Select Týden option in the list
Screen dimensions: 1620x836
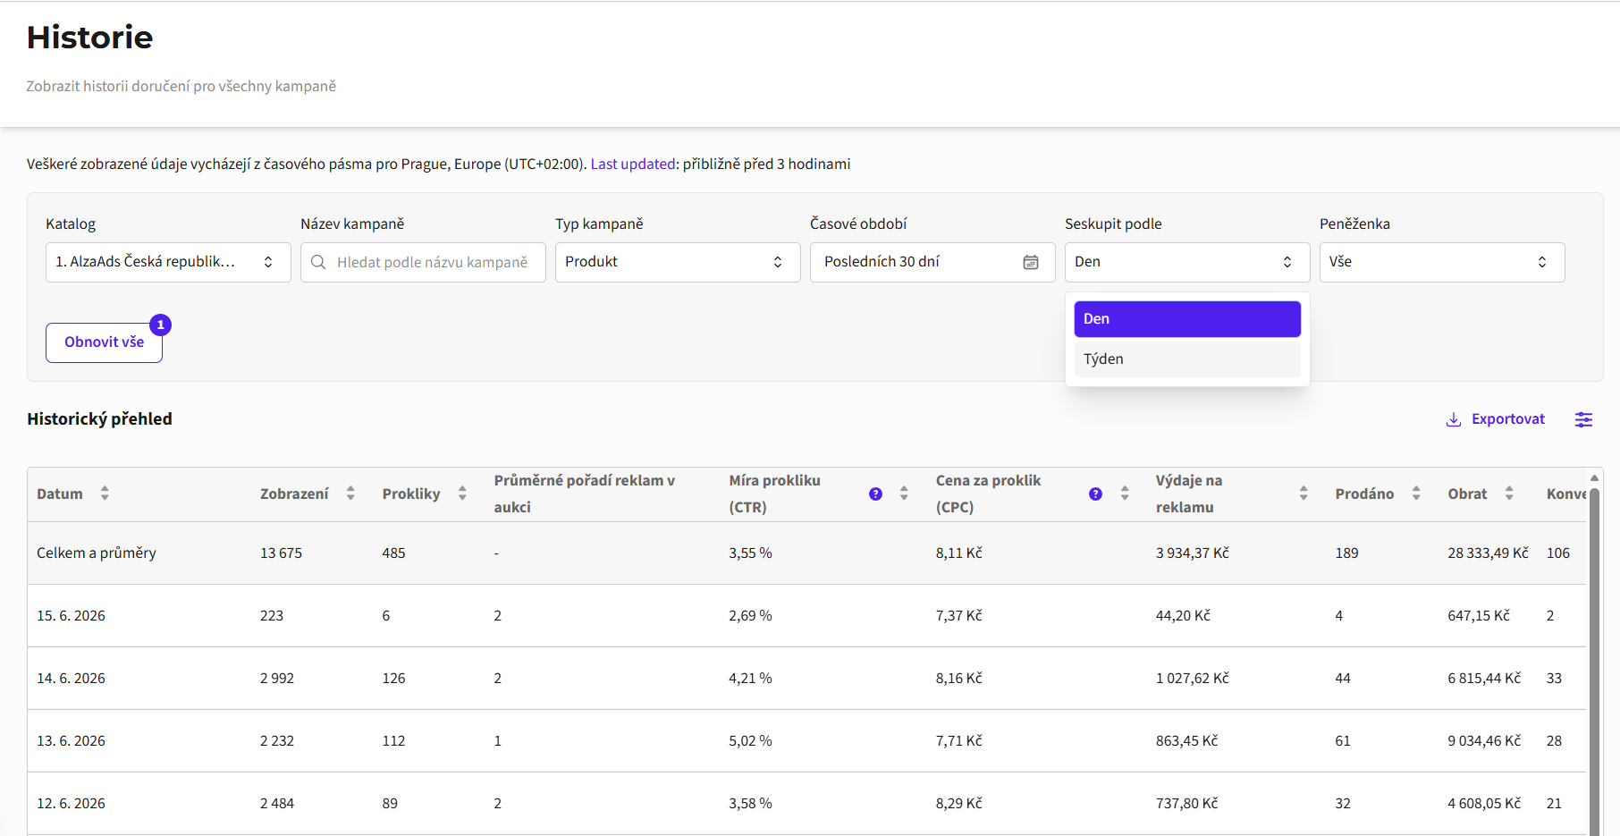pyautogui.click(x=1187, y=359)
